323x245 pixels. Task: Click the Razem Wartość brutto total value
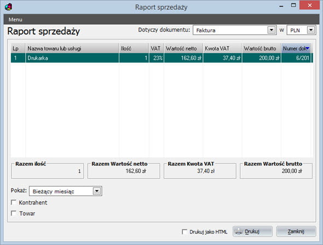[x=292, y=171]
